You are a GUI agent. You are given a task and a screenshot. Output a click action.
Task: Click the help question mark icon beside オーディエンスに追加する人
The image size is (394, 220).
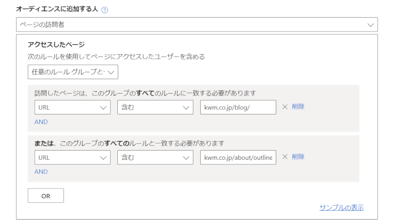click(105, 10)
